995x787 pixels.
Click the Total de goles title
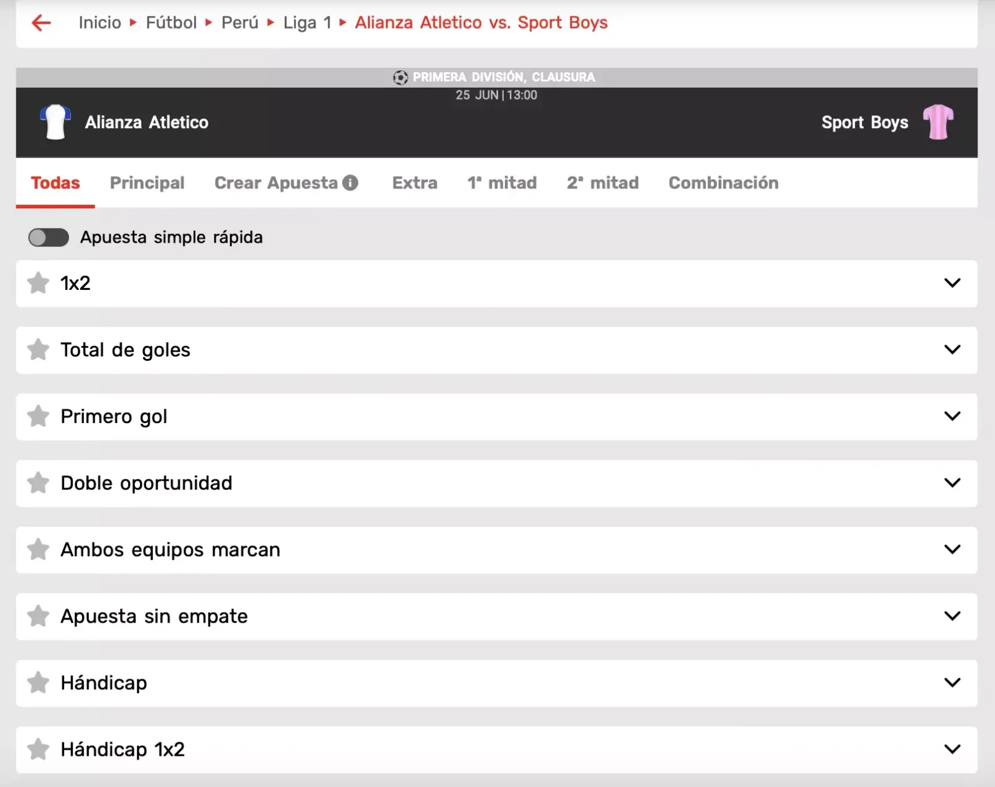(x=125, y=350)
